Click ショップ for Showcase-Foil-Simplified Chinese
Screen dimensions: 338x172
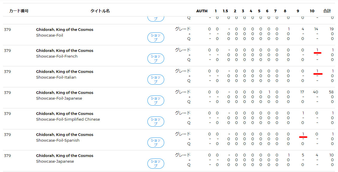pyautogui.click(x=156, y=122)
